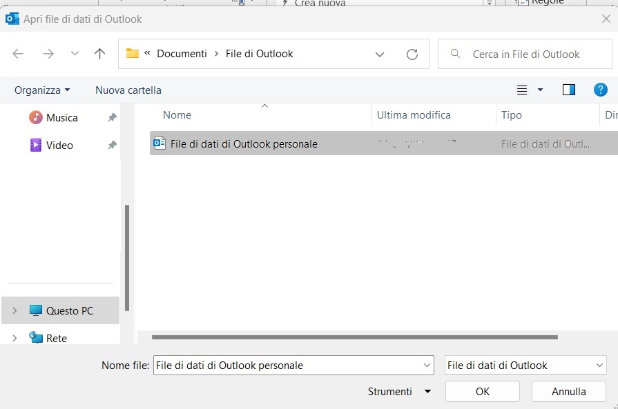Go back with the left arrow
Viewport: 618px width, 409px height.
(x=18, y=54)
